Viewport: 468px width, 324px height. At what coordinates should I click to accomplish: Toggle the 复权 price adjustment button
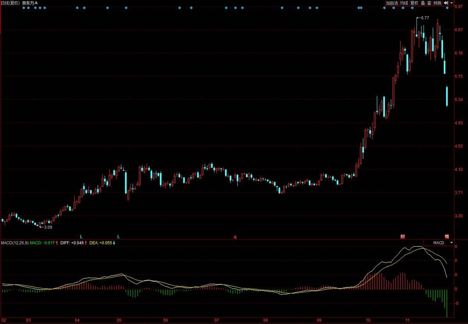tap(414, 3)
